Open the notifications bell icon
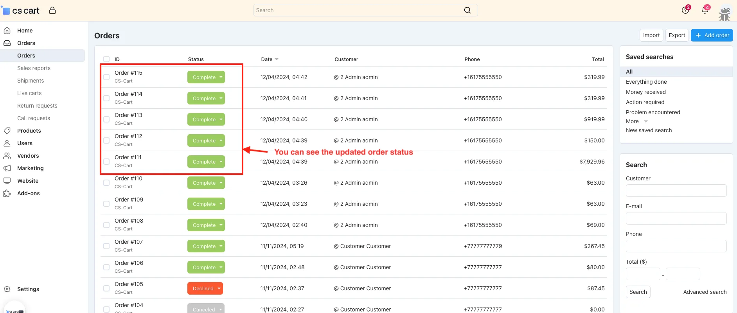Viewport: 737px width, 313px height. pyautogui.click(x=705, y=10)
